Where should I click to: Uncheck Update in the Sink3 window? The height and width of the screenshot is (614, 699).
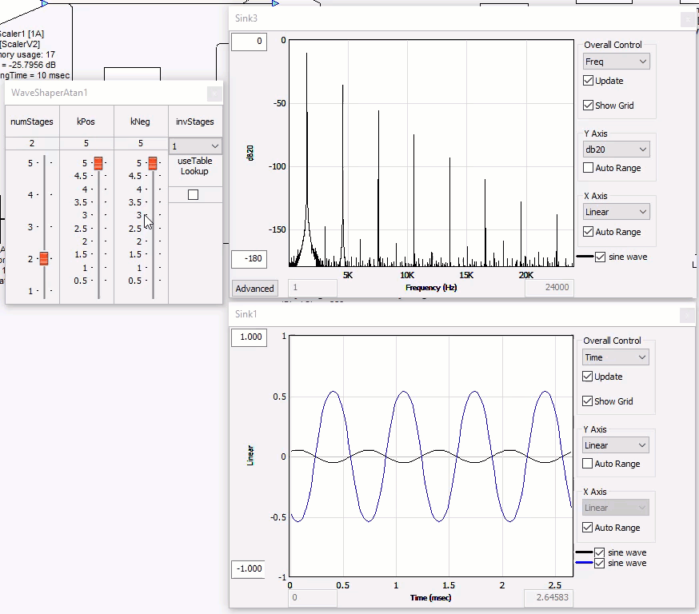point(589,81)
